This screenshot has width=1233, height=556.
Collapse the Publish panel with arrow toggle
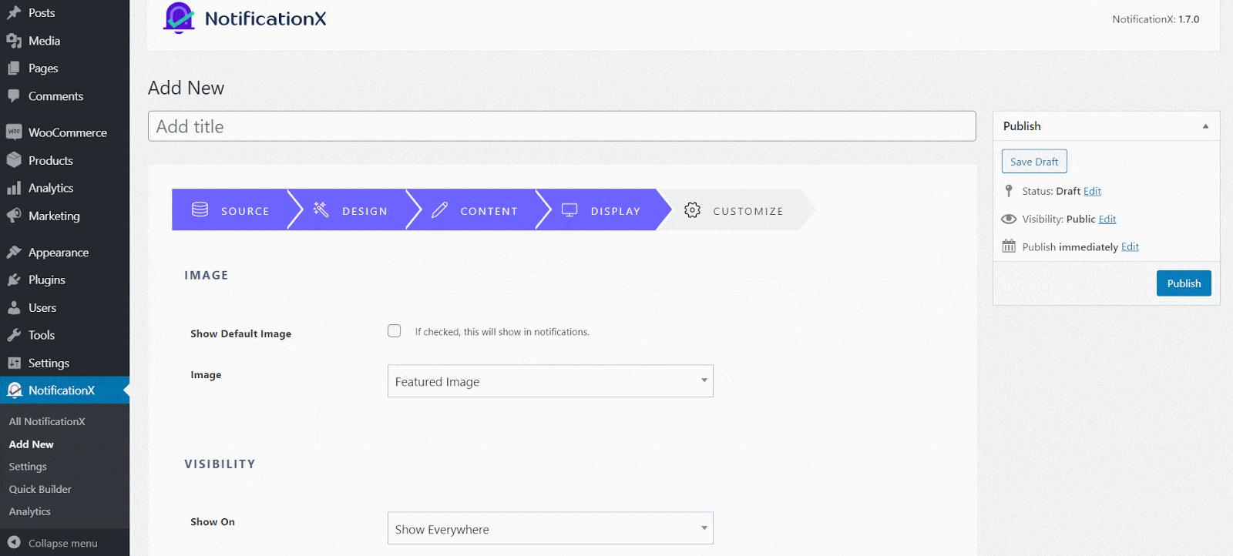1205,126
